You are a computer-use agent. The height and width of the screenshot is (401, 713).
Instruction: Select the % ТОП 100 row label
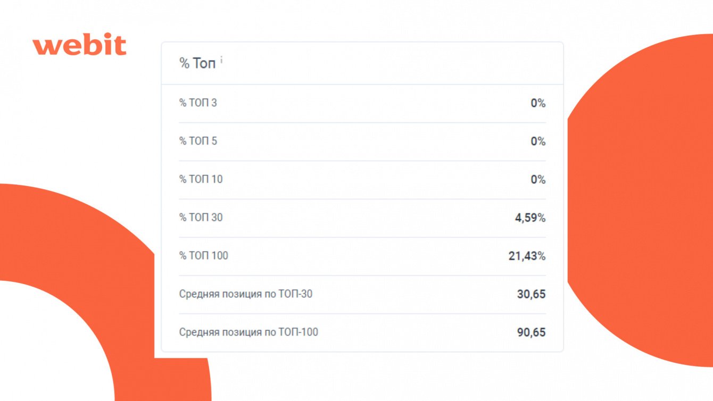click(203, 256)
